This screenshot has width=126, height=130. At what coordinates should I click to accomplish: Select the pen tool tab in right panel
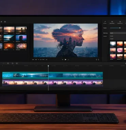click(105, 22)
